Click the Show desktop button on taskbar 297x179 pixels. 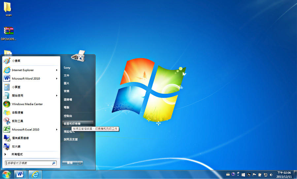[x=295, y=175]
